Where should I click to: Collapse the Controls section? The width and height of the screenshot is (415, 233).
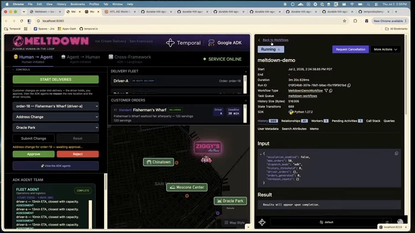point(13,70)
